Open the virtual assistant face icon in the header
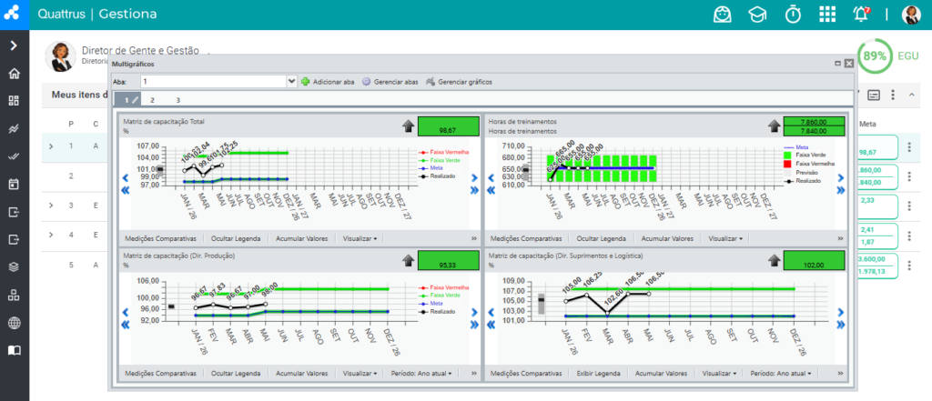The image size is (932, 401). click(x=722, y=15)
